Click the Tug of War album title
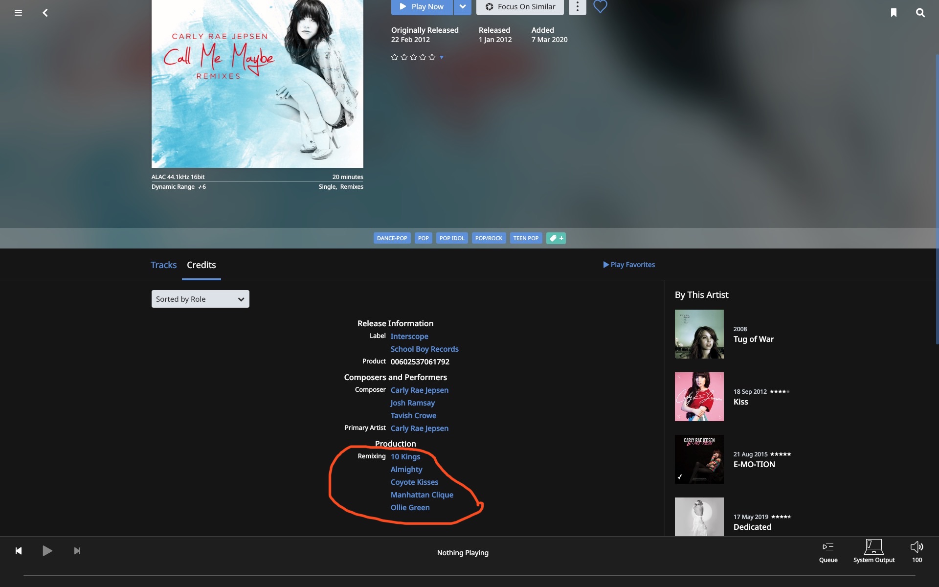The image size is (939, 587). click(754, 339)
